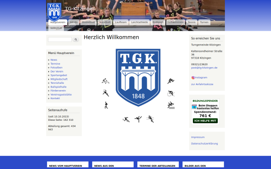Focus the search text field
This screenshot has width=271, height=169.
click(60, 40)
